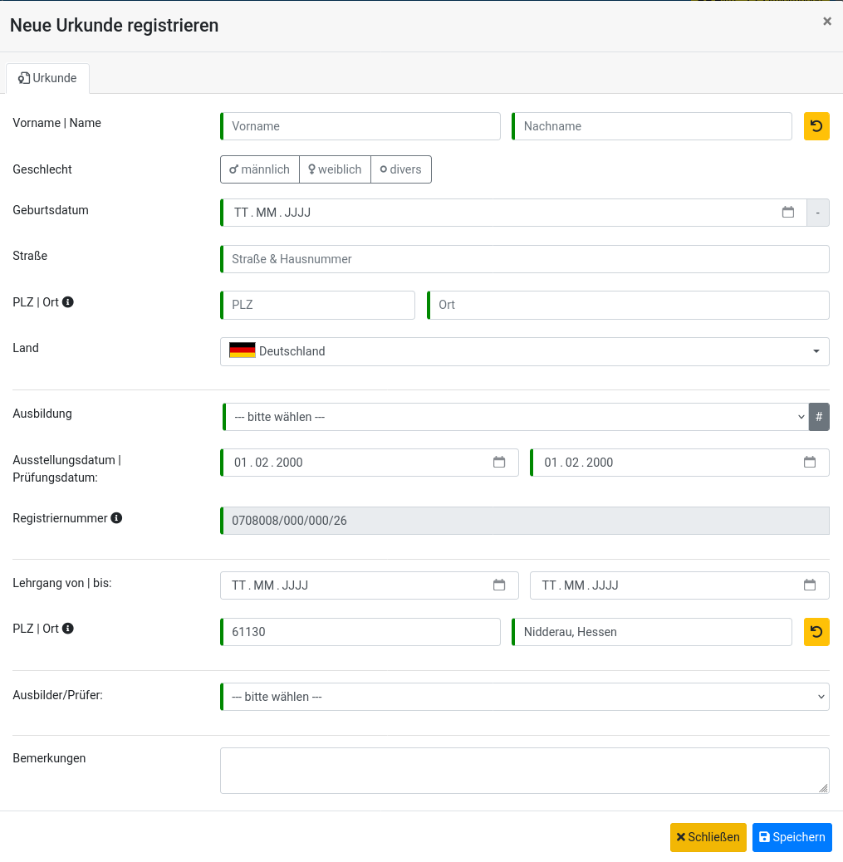Click into the Vorname input field
This screenshot has width=843, height=862.
pos(360,126)
